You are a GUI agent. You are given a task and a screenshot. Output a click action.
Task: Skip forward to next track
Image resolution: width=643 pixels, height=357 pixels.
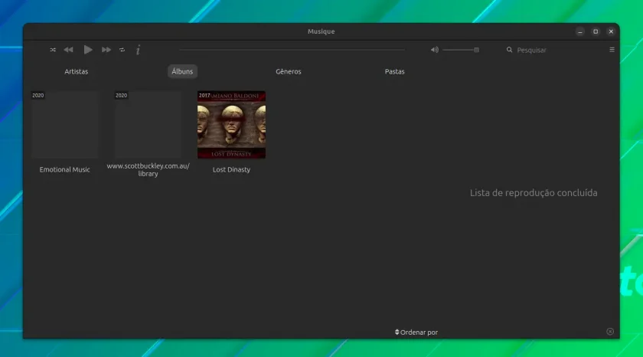(106, 50)
